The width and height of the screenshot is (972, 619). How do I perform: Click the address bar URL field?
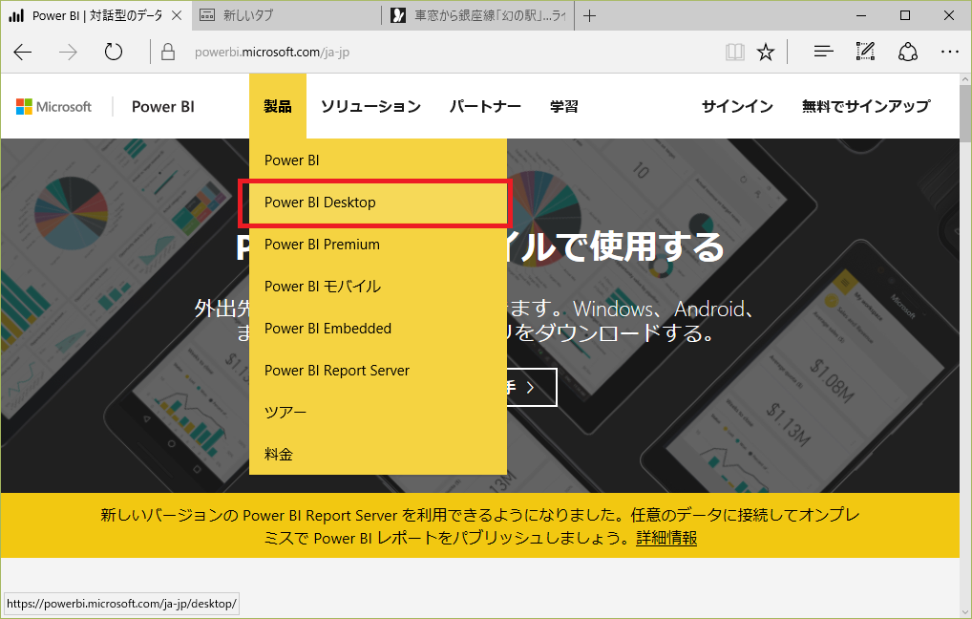(x=272, y=53)
